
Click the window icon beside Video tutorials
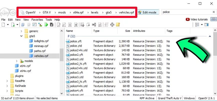point(213,19)
